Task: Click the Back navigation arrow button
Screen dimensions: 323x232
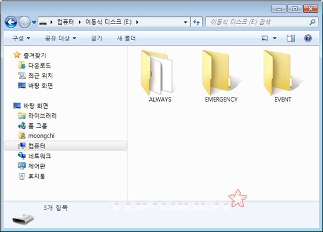Action: point(11,22)
